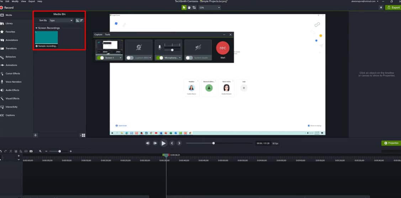Jump to next marker arrow
The image size is (401, 198).
click(x=179, y=143)
